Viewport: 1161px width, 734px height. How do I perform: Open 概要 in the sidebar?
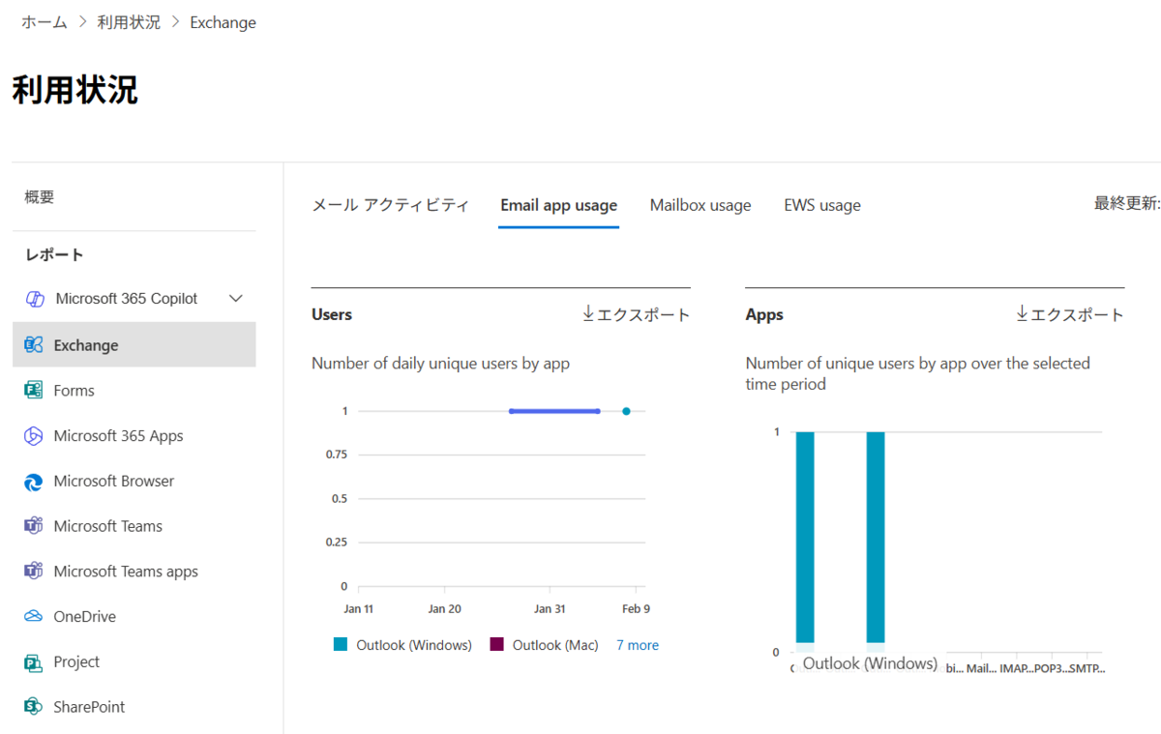click(40, 197)
